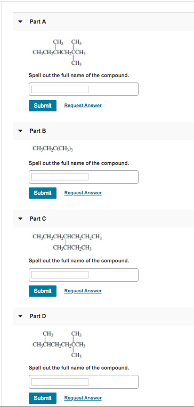194x407 pixels.
Task: Submit the answer for Part D
Action: click(x=43, y=398)
